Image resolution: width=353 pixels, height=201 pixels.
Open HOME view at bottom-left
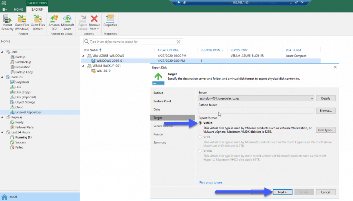click(40, 197)
